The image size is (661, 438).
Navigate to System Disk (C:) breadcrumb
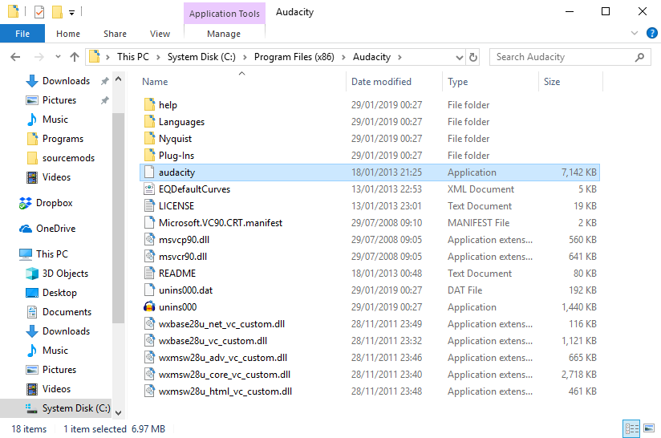coord(201,57)
